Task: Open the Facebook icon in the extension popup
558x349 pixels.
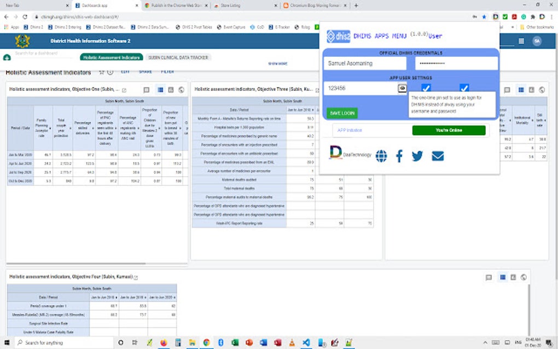Action: point(399,156)
